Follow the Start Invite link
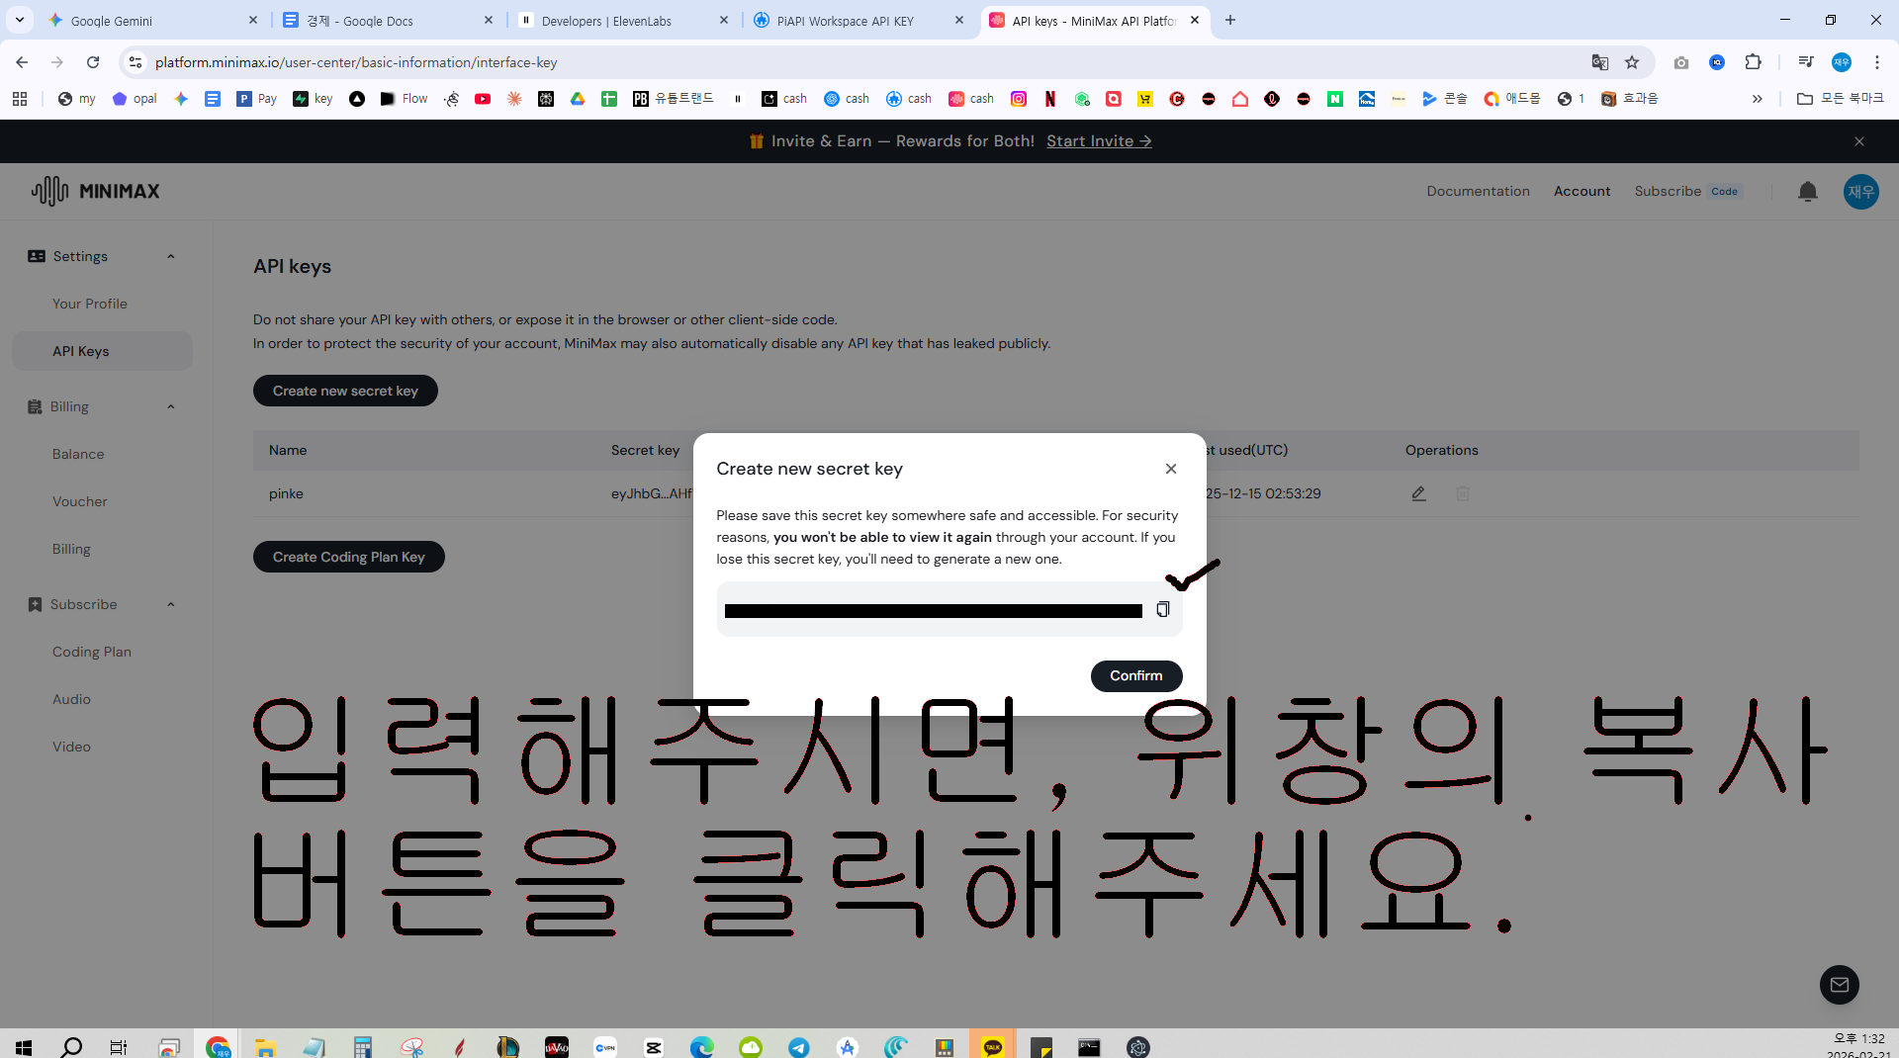Screen dimensions: 1899x1058 1099,141
